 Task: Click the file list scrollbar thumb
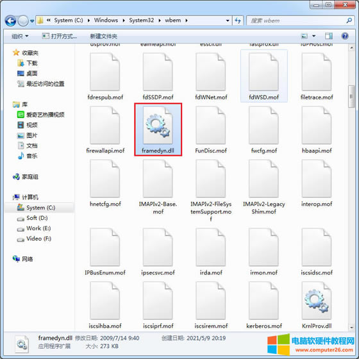coord(351,96)
